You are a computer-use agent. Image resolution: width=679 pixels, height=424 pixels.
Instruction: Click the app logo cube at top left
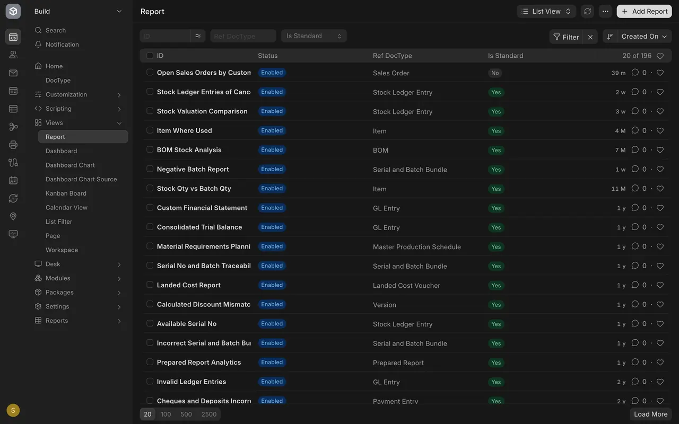pyautogui.click(x=13, y=11)
